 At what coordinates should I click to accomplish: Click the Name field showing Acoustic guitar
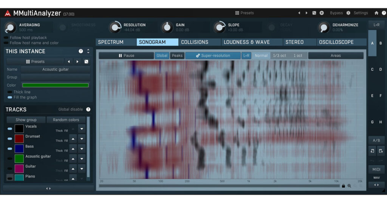[56, 69]
